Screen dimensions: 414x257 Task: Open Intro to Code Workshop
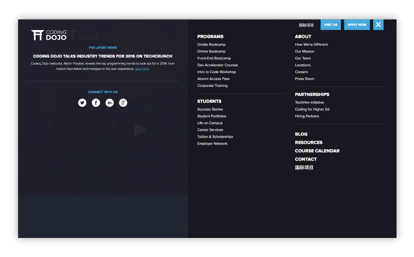coord(217,72)
